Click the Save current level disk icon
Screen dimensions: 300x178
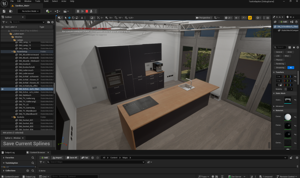(4, 11)
